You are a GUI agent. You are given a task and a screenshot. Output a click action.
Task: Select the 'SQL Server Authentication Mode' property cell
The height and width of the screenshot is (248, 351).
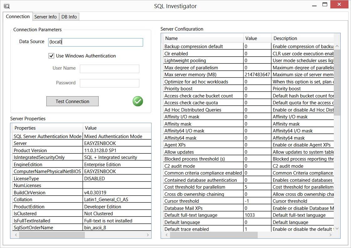(x=48, y=136)
